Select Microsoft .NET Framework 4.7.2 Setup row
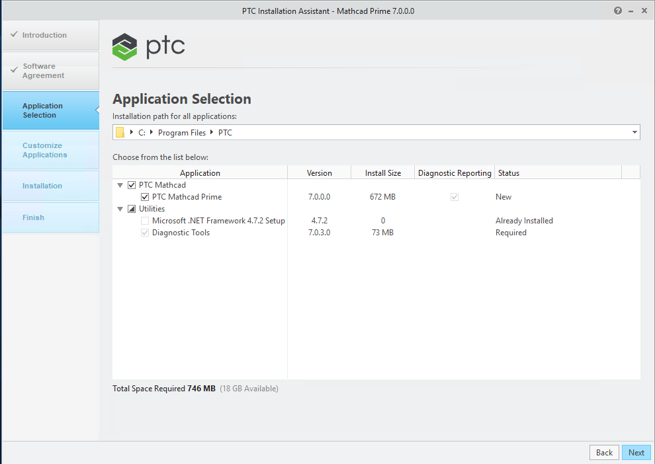 218,221
